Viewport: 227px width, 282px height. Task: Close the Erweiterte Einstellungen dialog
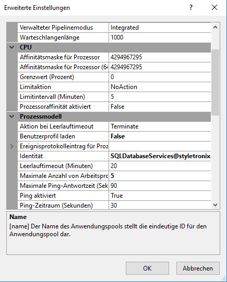(x=214, y=8)
